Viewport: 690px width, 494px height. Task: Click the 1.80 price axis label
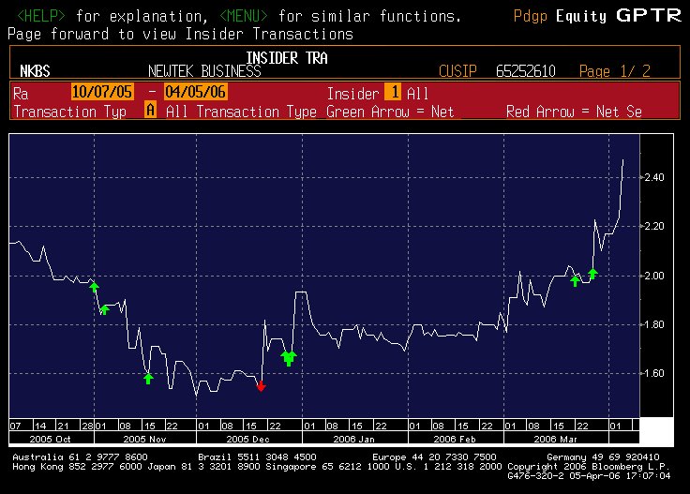654,324
